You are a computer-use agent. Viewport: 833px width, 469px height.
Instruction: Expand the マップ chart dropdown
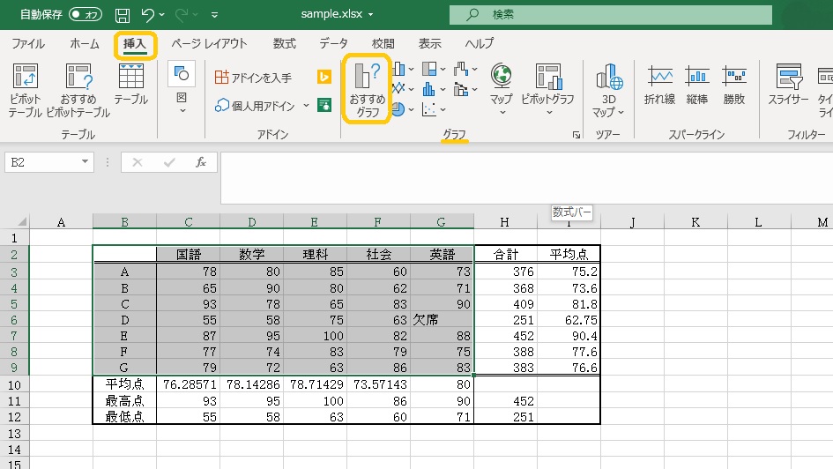pyautogui.click(x=501, y=112)
